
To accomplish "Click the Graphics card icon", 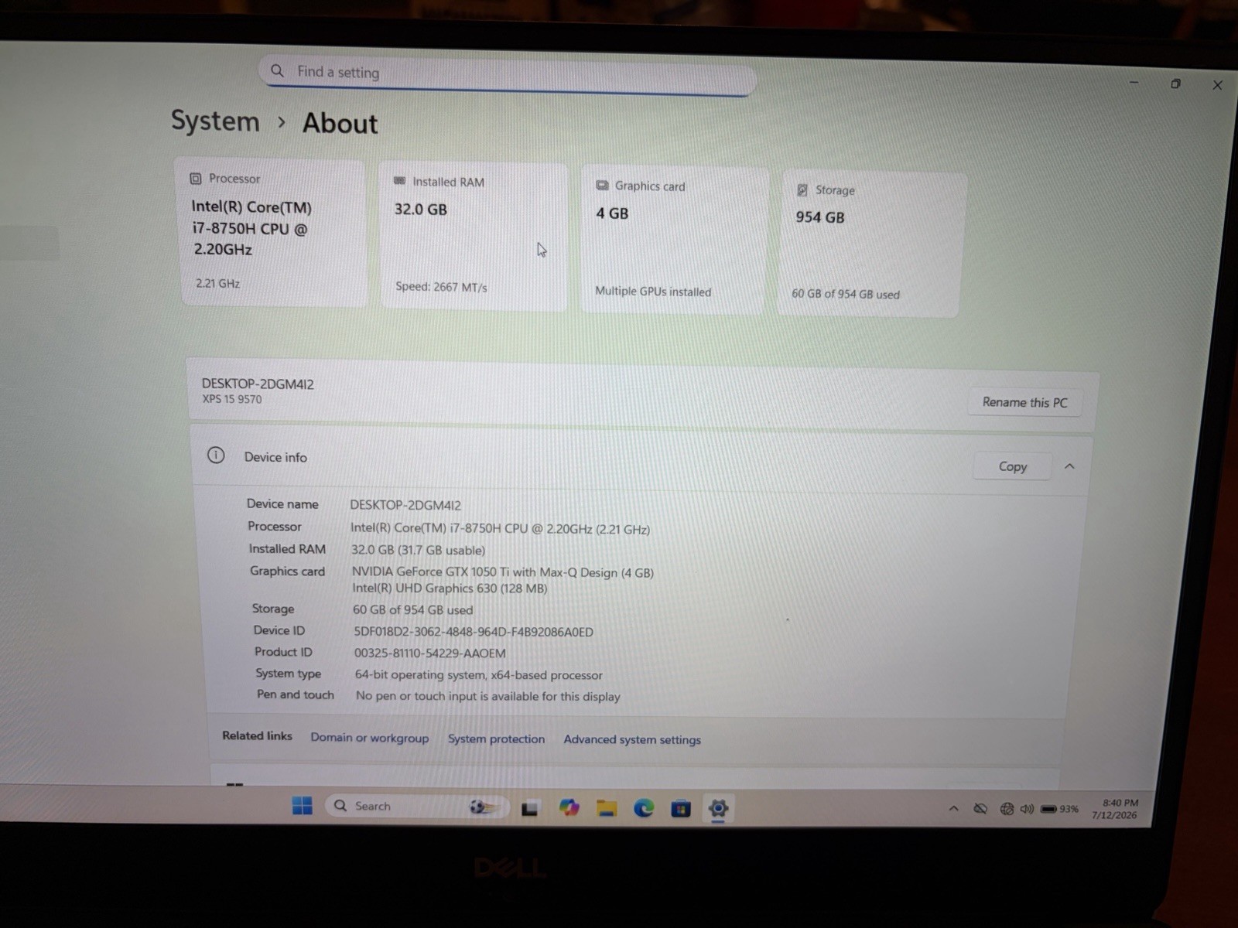I will click(602, 186).
